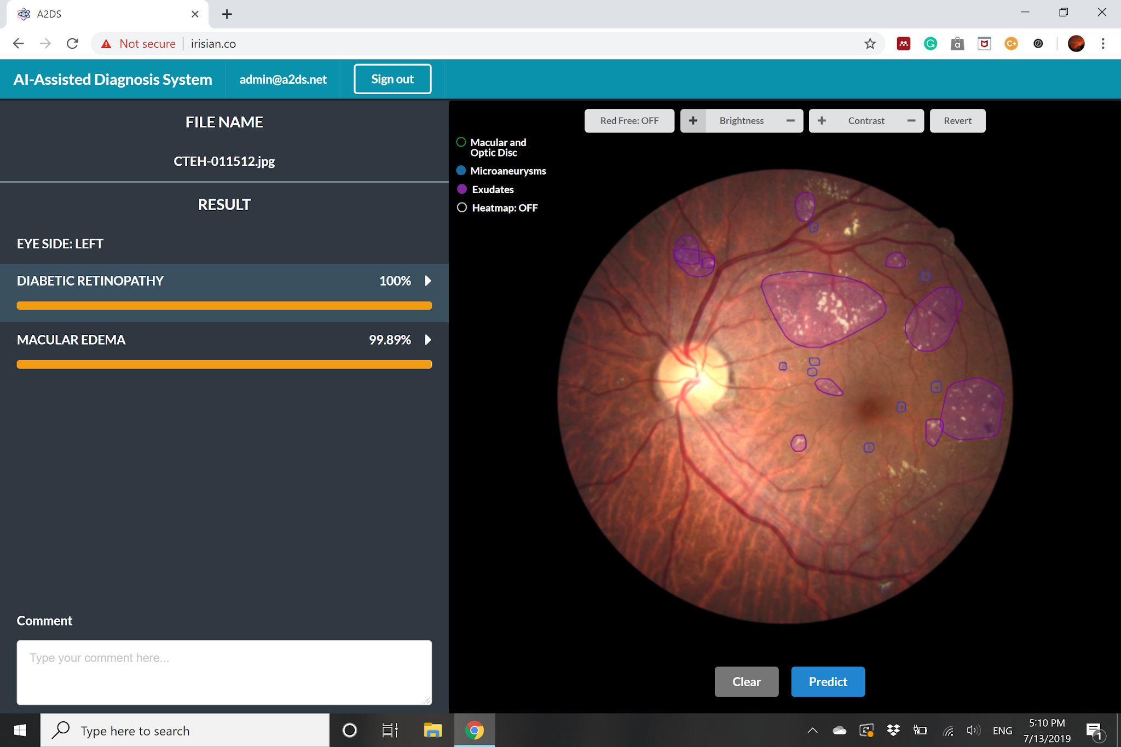This screenshot has height=747, width=1121.
Task: Expand the Macular Edema result details
Action: click(x=427, y=339)
